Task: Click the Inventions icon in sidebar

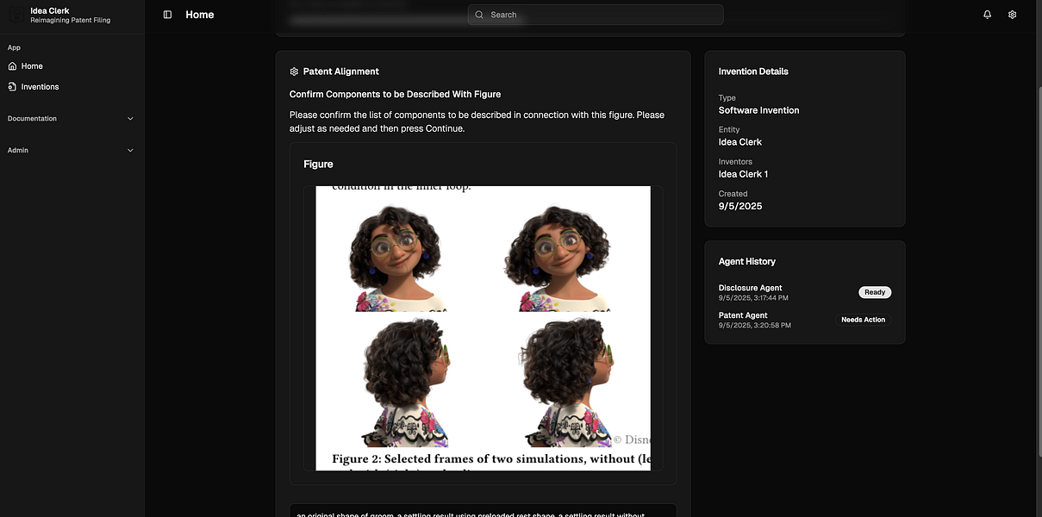Action: [x=12, y=86]
